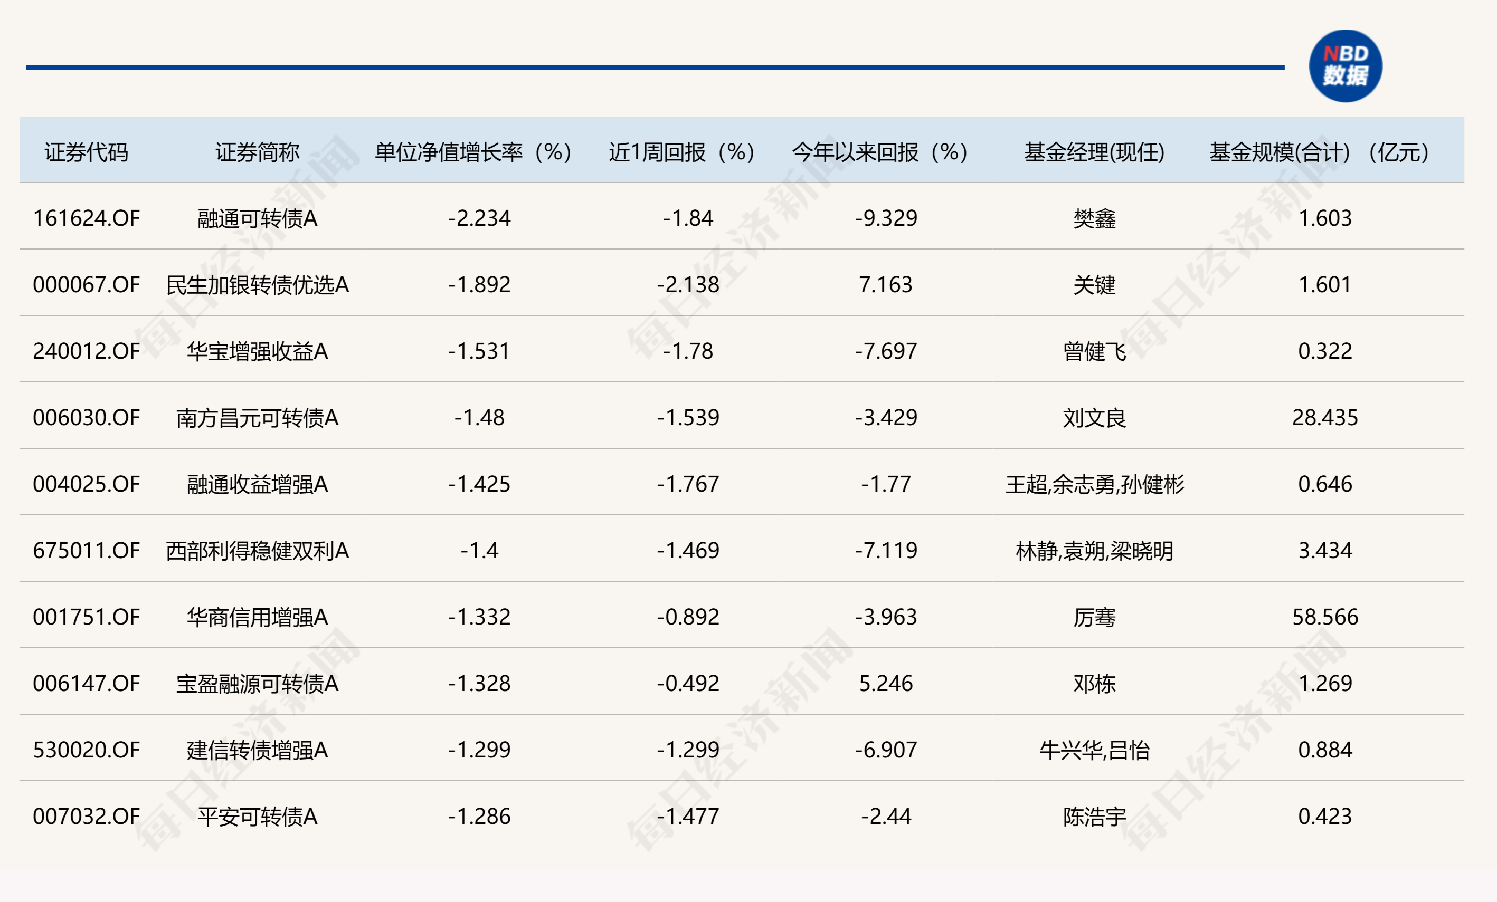Viewport: 1497px width, 902px height.
Task: Click year-to-date value 5.246
Action: 886,684
